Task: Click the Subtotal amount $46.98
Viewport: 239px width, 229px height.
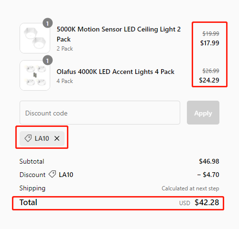Action: coord(209,161)
